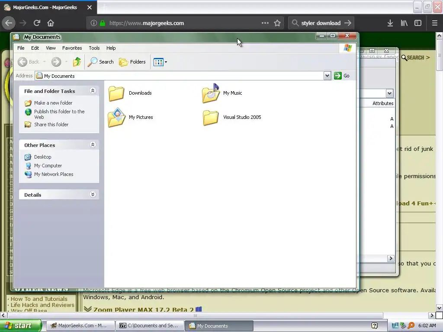The width and height of the screenshot is (443, 332).
Task: Click the SEARCH link on MajorGeeks page
Action: pyautogui.click(x=416, y=57)
